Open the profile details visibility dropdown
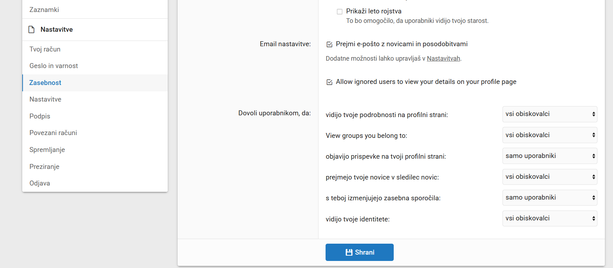613x268 pixels. pyautogui.click(x=549, y=114)
